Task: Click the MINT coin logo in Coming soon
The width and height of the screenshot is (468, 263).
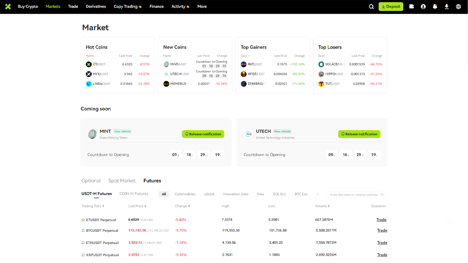Action: pyautogui.click(x=92, y=134)
